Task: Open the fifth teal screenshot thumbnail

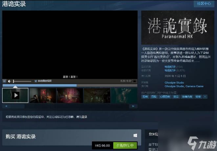Action: [124, 95]
